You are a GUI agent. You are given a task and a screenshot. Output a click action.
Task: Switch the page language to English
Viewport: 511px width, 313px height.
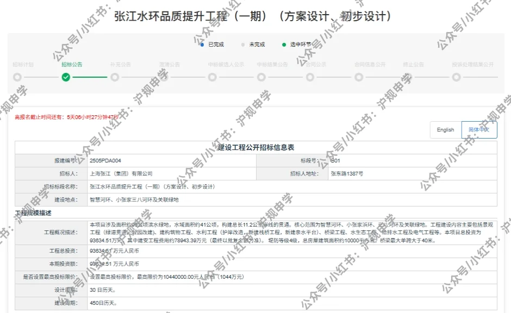(446, 130)
